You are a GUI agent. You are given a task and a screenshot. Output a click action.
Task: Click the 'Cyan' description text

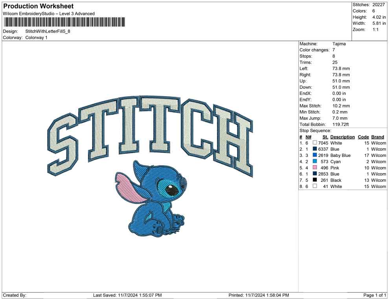336,162
